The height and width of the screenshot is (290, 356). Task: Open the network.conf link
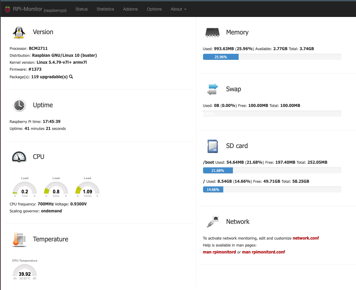pos(306,238)
